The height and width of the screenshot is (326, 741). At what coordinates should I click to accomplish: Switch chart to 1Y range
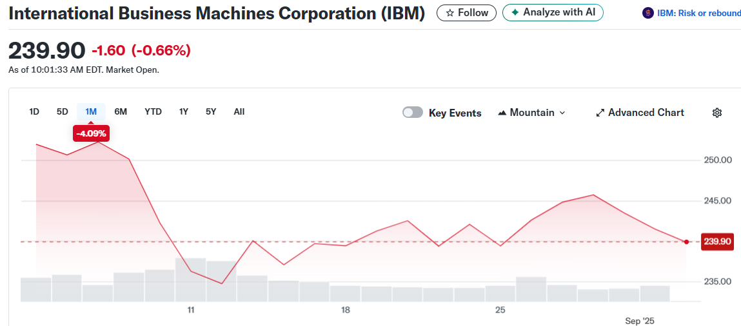pos(184,112)
